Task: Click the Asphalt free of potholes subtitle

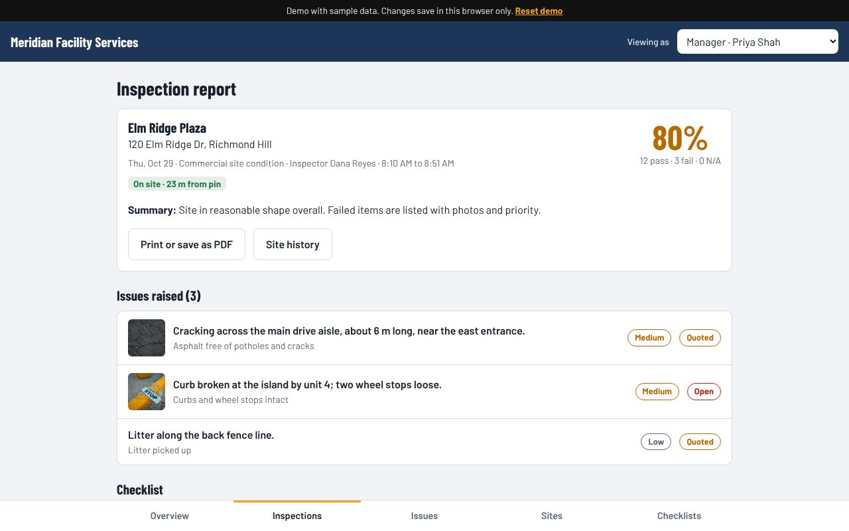Action: tap(243, 346)
